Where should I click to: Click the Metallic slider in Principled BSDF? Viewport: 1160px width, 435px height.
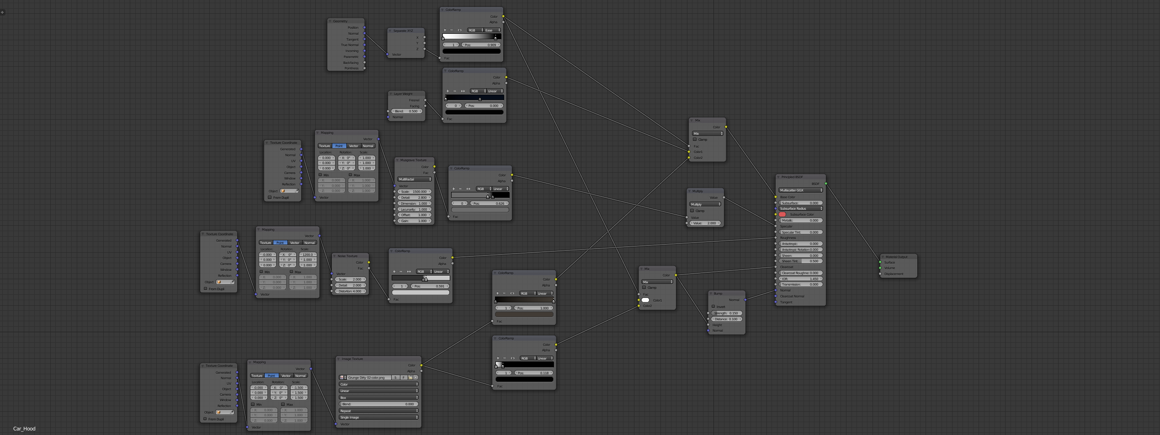[x=800, y=220]
